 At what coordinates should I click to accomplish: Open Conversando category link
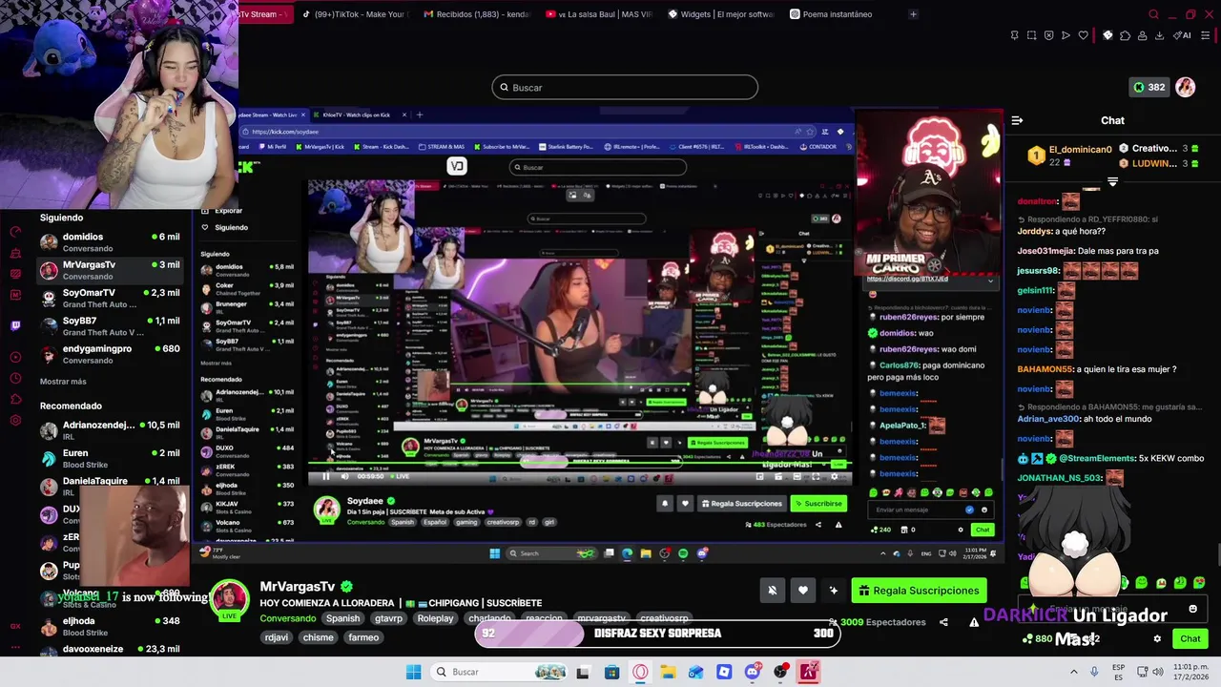pos(288,618)
